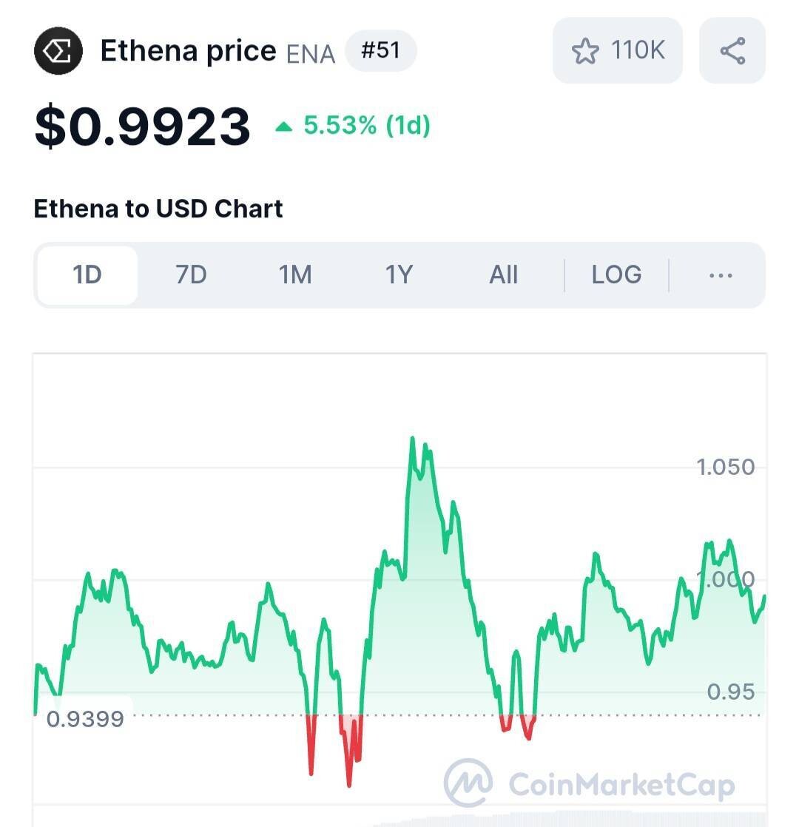Image resolution: width=799 pixels, height=827 pixels.
Task: Click the 110K watchlist count
Action: click(x=638, y=51)
